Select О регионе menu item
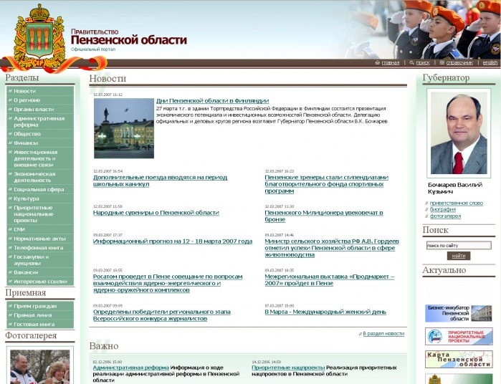The image size is (501, 384). pos(40,100)
